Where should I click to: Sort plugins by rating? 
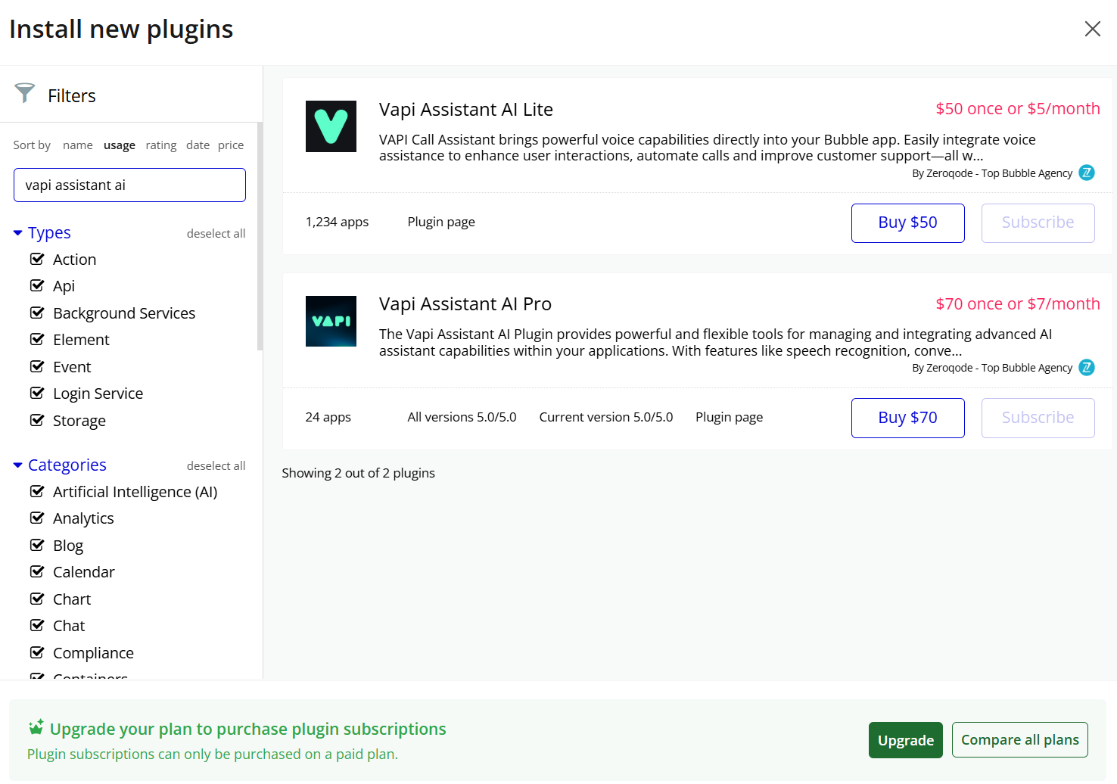tap(160, 145)
